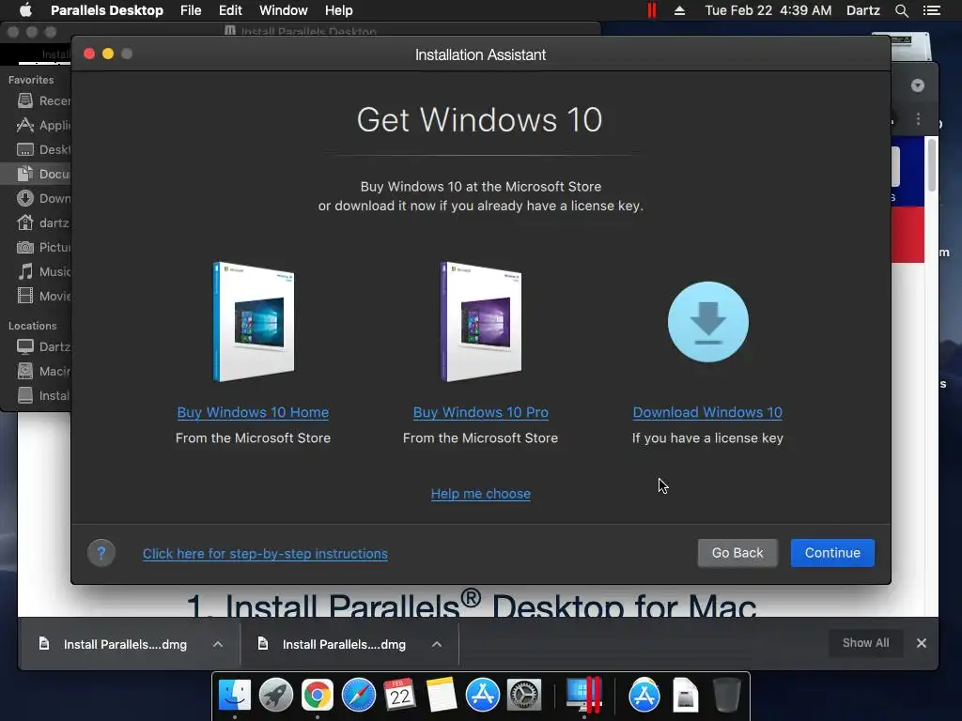962x721 pixels.
Task: Select the Download Windows 10 link
Action: 707,412
